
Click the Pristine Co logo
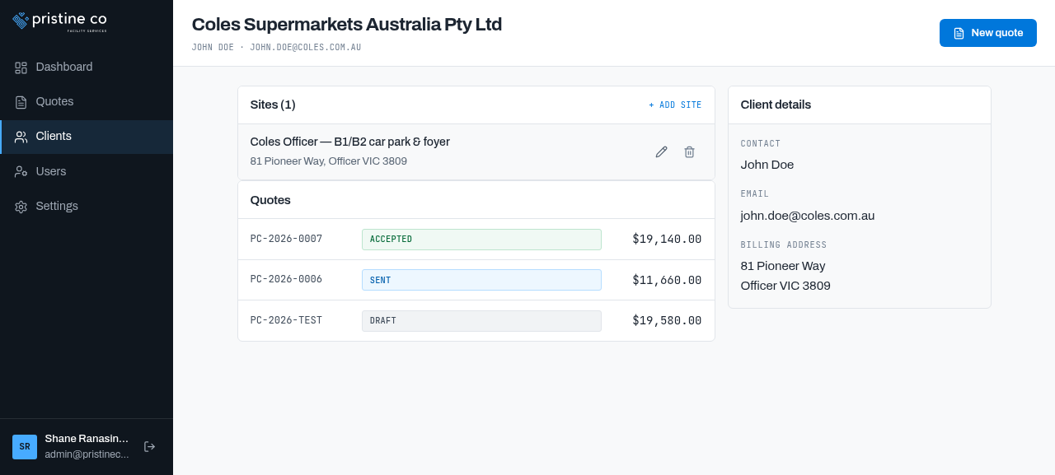(x=59, y=21)
